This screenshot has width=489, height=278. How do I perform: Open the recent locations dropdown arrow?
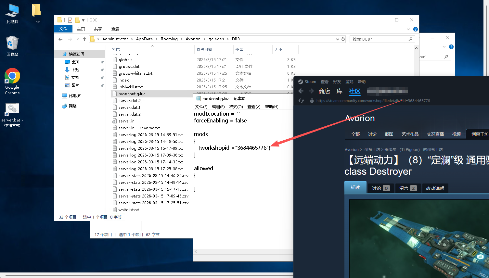(78, 39)
